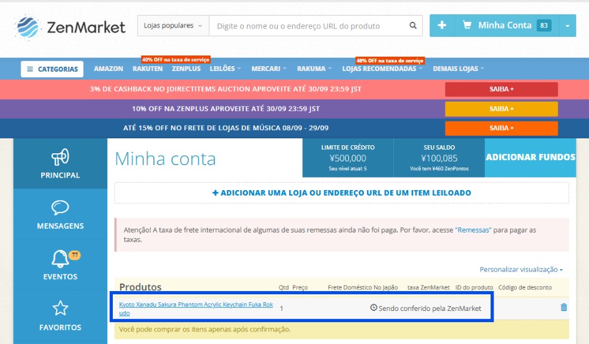The width and height of the screenshot is (589, 344).
Task: Click the plus add-item button
Action: pos(442,25)
